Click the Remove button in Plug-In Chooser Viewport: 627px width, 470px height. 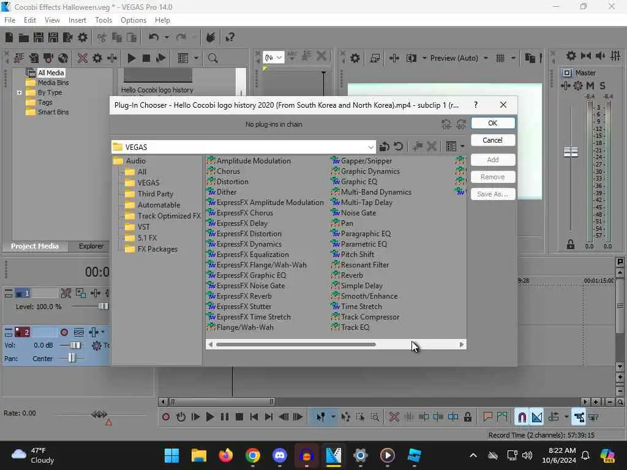[x=493, y=177]
